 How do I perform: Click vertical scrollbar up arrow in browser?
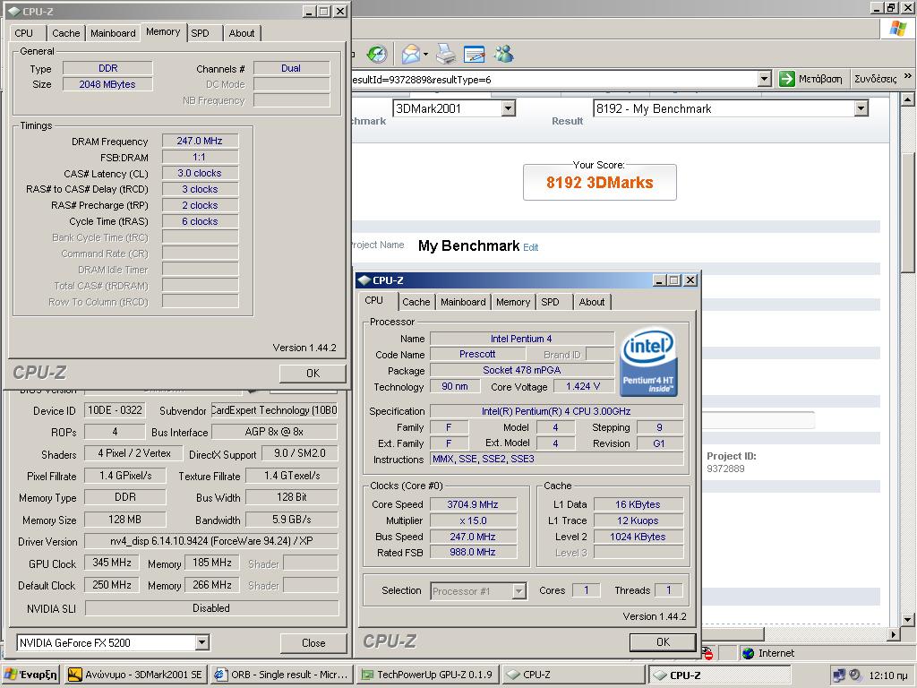click(907, 99)
